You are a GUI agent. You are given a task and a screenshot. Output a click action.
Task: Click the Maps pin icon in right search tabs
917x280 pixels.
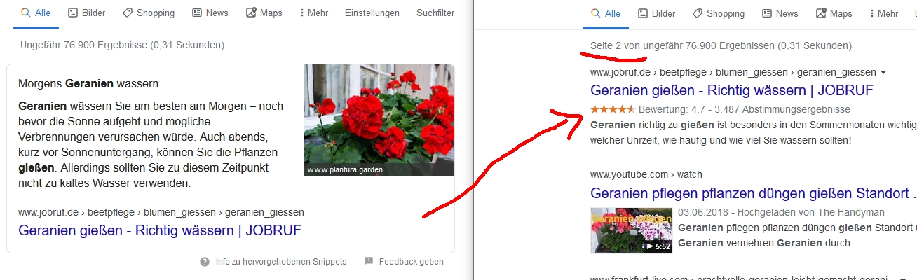(822, 13)
